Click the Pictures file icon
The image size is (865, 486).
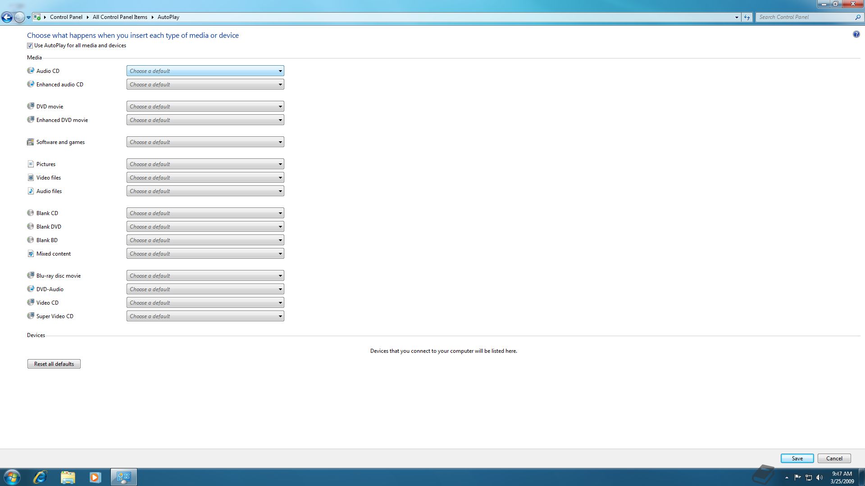[31, 164]
